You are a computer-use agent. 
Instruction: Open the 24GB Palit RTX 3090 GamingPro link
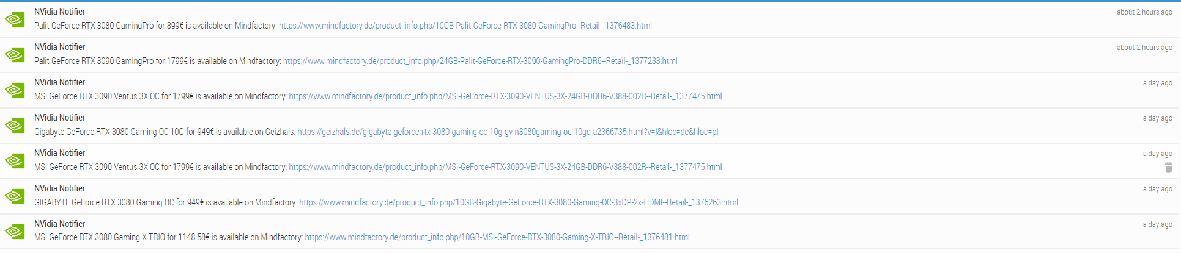click(480, 61)
